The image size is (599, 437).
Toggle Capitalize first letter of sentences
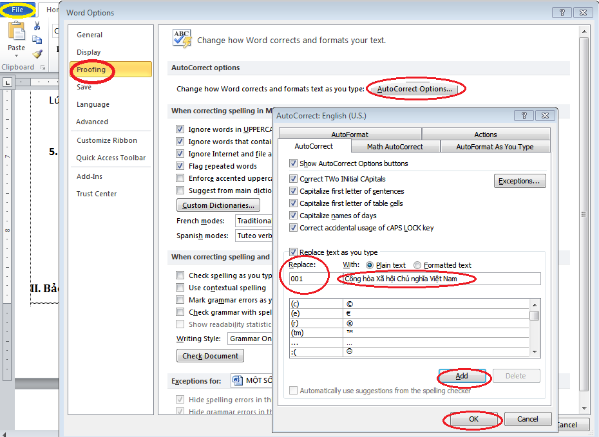point(293,191)
